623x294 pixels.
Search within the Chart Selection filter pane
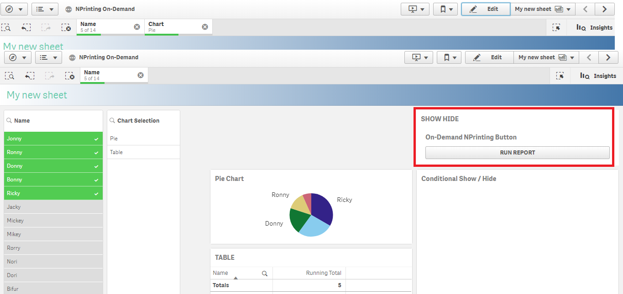point(112,121)
